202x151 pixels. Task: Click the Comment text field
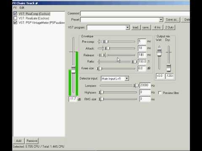pos(135,13)
